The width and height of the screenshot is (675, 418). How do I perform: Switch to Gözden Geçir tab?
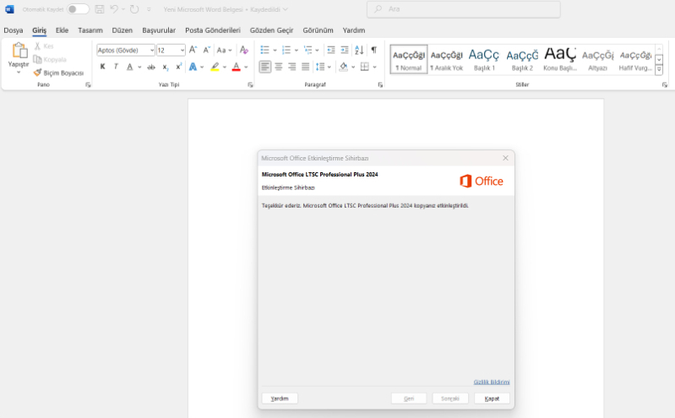pos(272,30)
